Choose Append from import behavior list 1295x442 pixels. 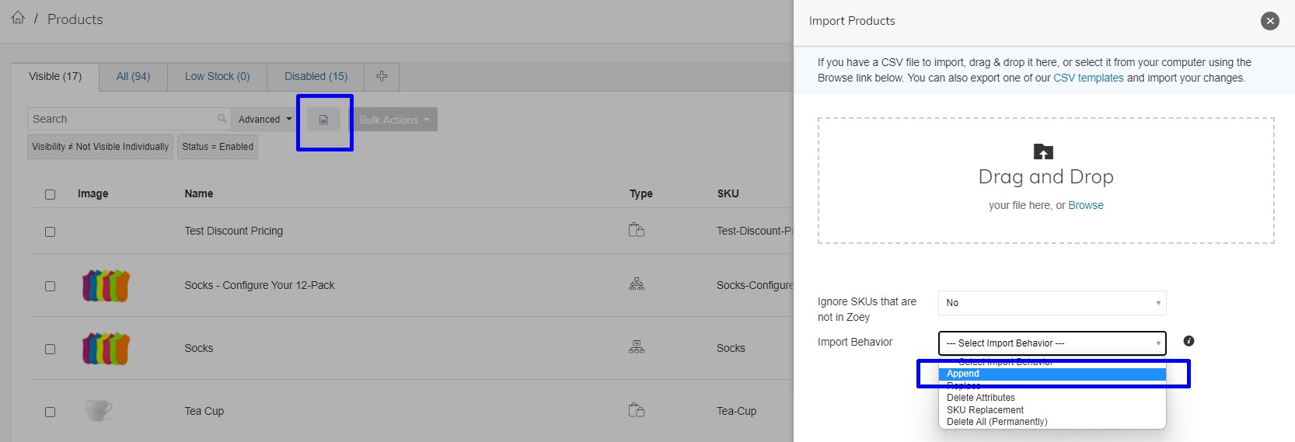[1052, 374]
